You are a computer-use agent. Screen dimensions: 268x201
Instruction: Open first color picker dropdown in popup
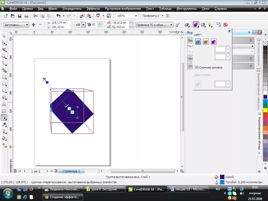tap(228, 49)
